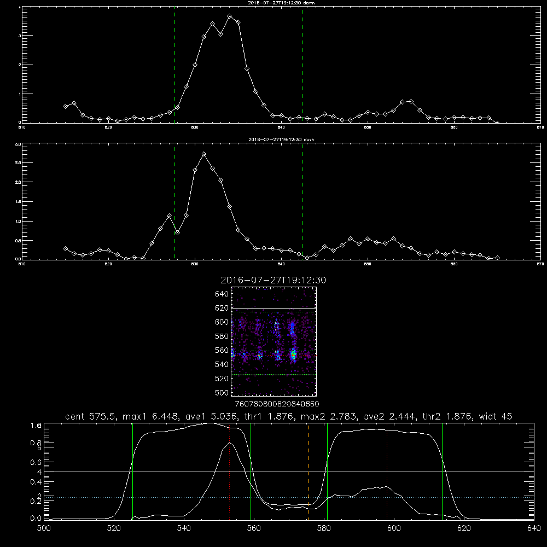547x547 pixels.
Task: Click the "cent 575.5" value in the stats line
Action: click(x=91, y=416)
